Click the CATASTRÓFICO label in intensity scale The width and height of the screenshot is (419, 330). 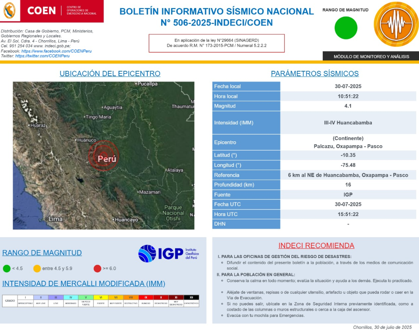pyautogui.click(x=191, y=303)
